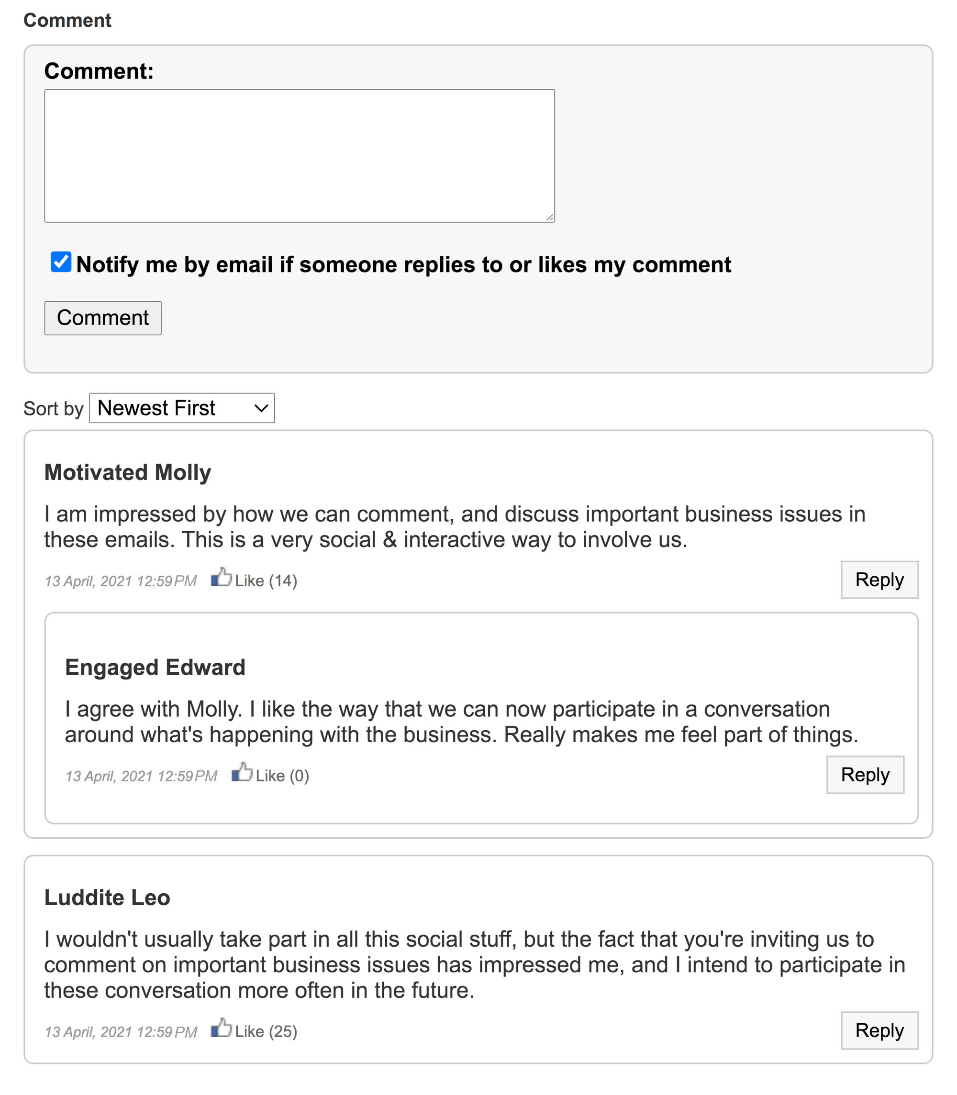Reply to Luddite Leo's comment
The image size is (957, 1095).
(879, 1030)
